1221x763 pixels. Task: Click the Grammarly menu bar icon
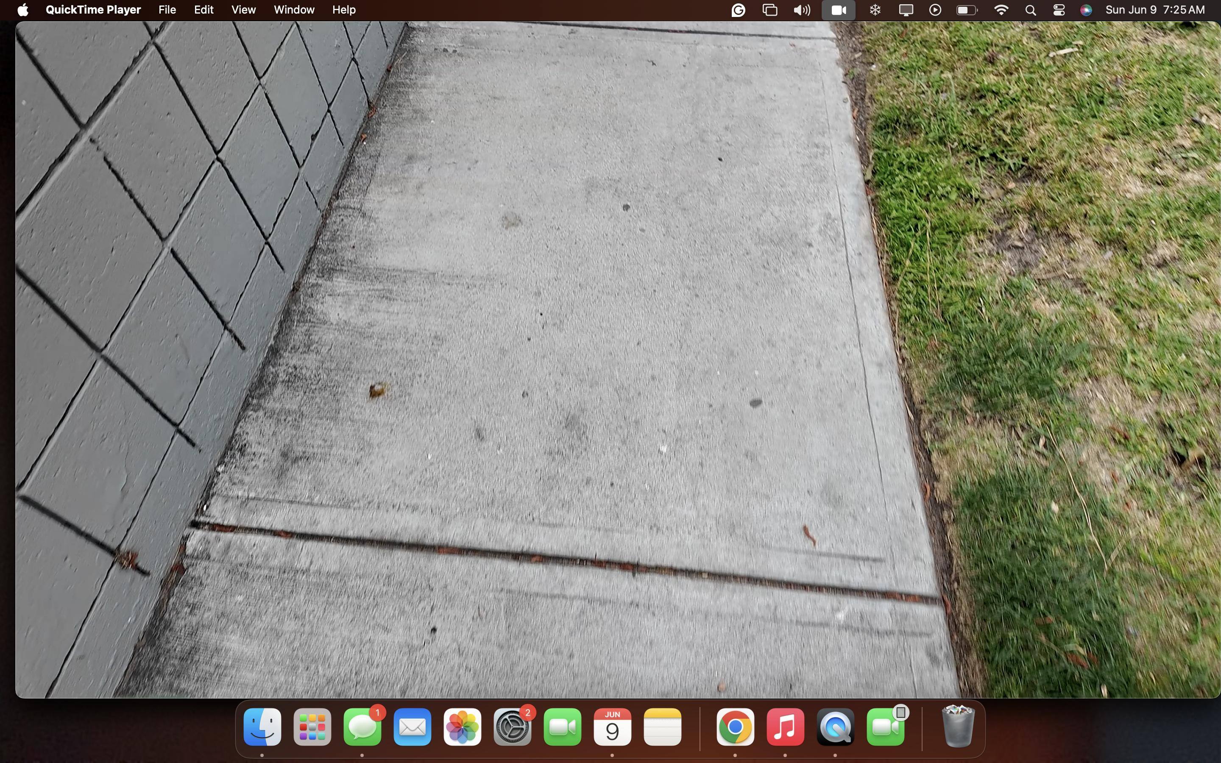point(738,10)
